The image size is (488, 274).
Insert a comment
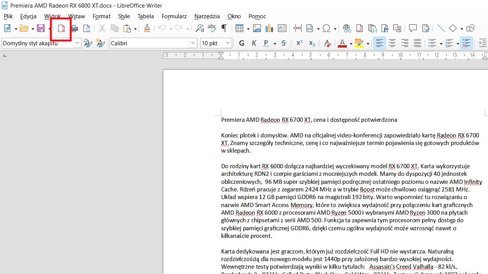click(413, 29)
